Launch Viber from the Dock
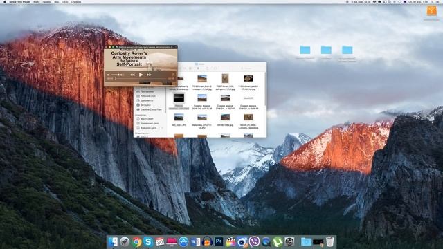The image size is (443, 249). [x=254, y=242]
